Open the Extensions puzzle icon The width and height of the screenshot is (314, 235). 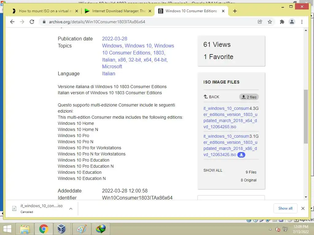282,22
